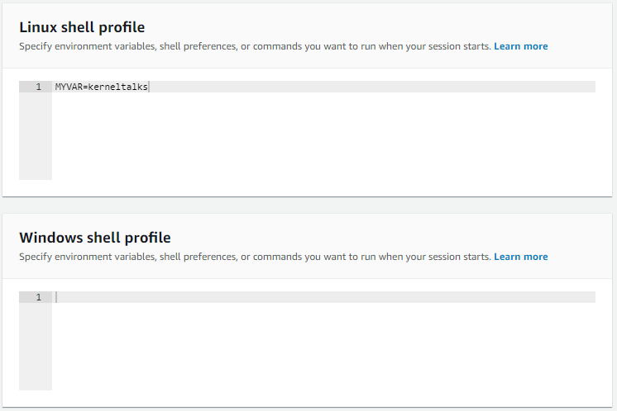The height and width of the screenshot is (411, 617).
Task: Click empty gutter below line number in Linux editor
Action: [x=36, y=136]
